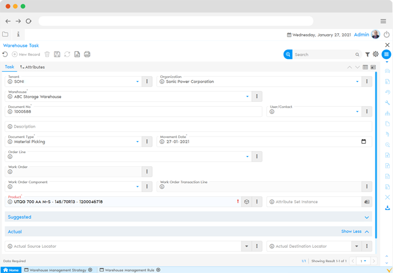The image size is (393, 273).
Task: Open the Document Type dropdown
Action: (x=138, y=142)
